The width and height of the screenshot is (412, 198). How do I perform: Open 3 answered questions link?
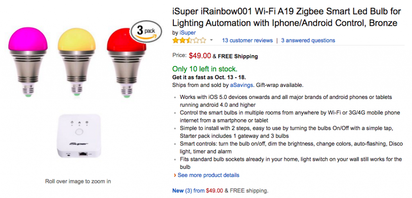click(308, 40)
